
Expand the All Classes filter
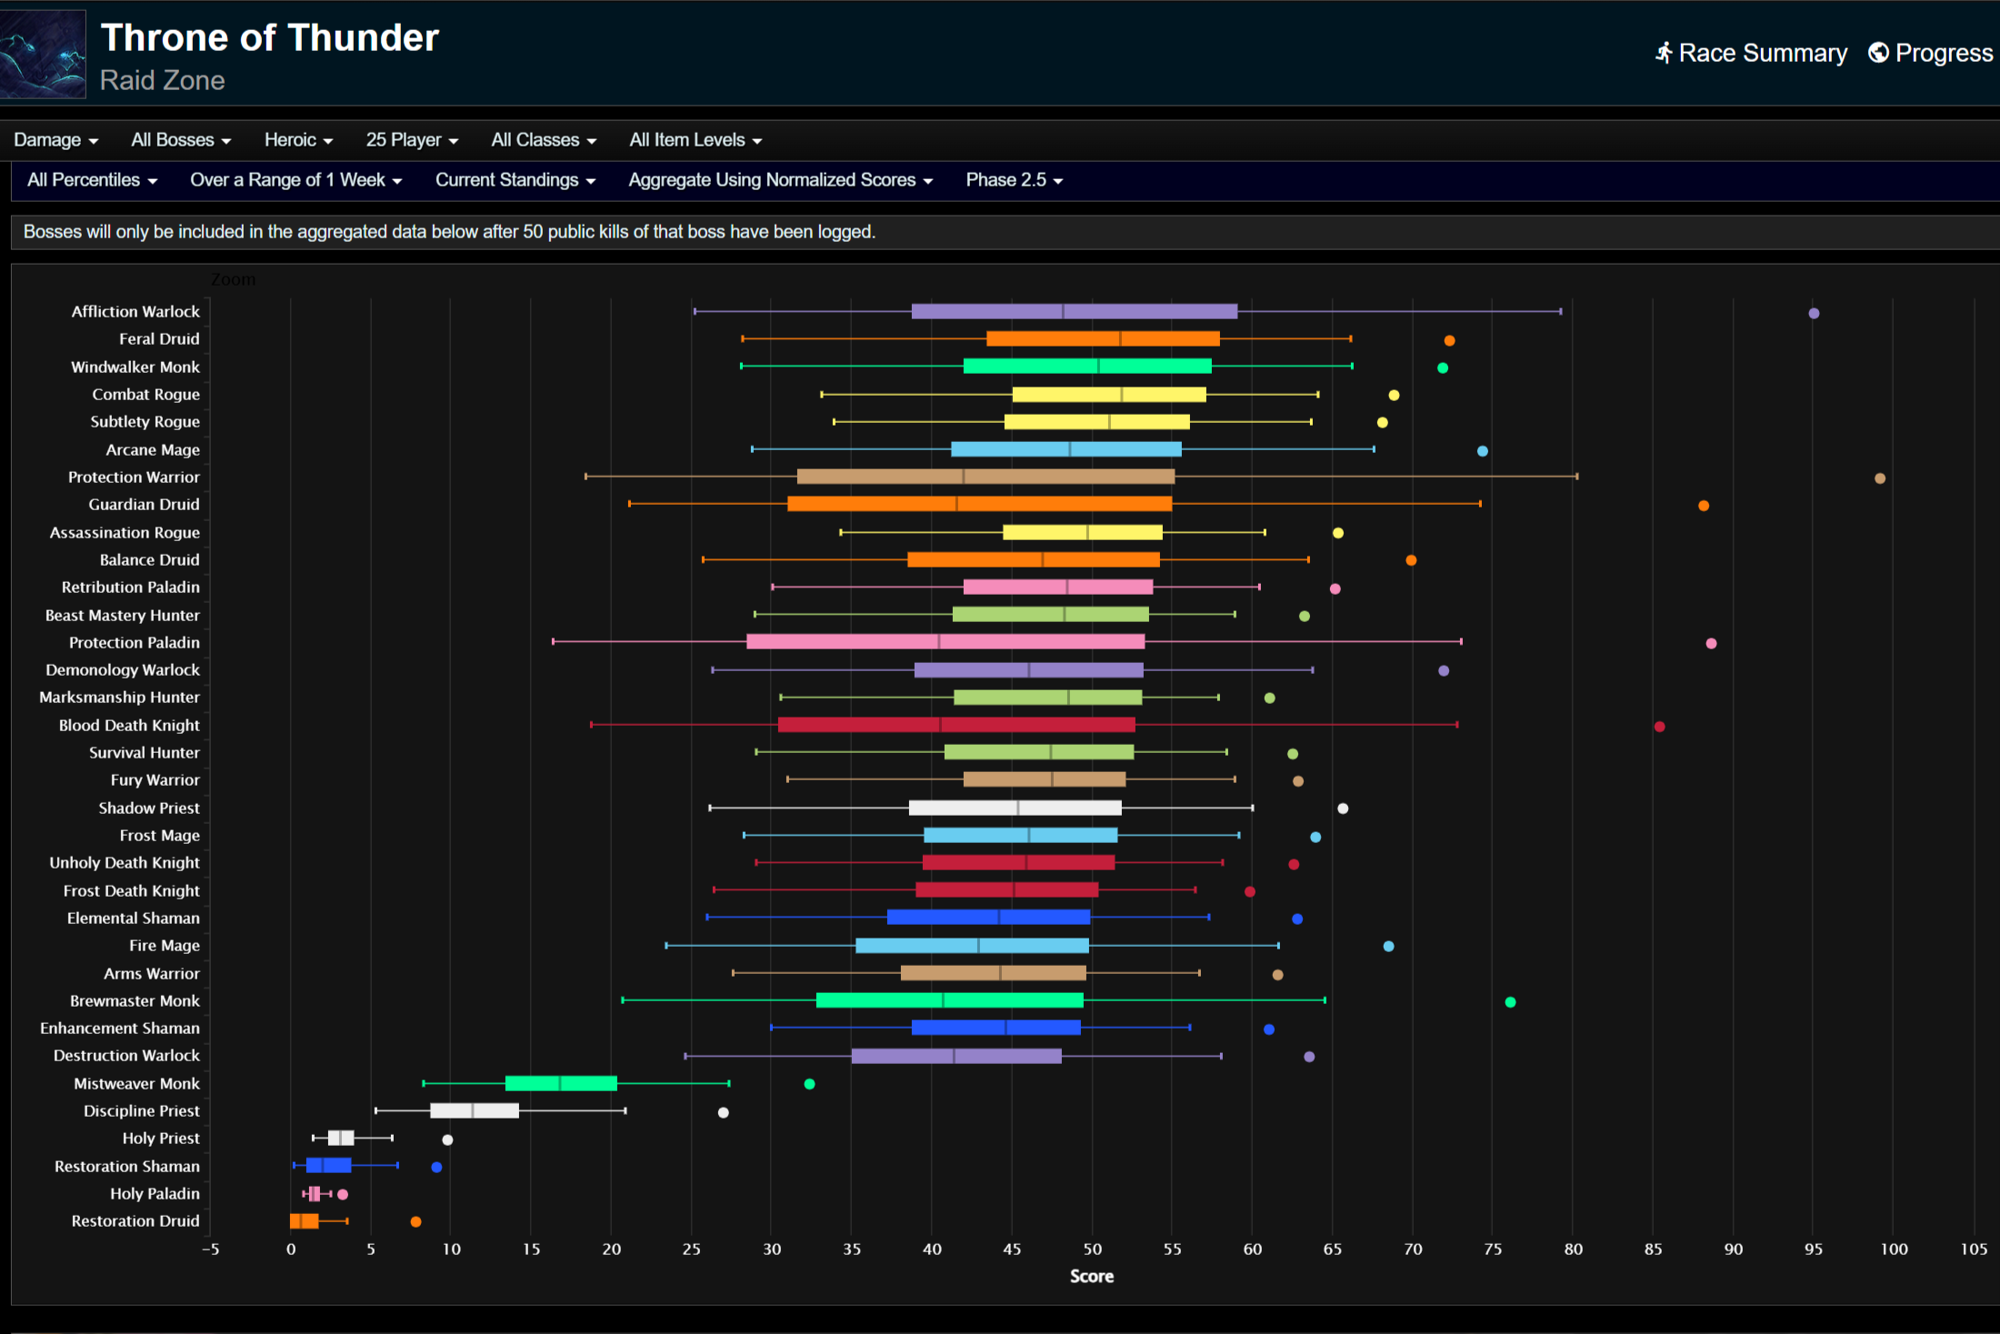click(544, 140)
